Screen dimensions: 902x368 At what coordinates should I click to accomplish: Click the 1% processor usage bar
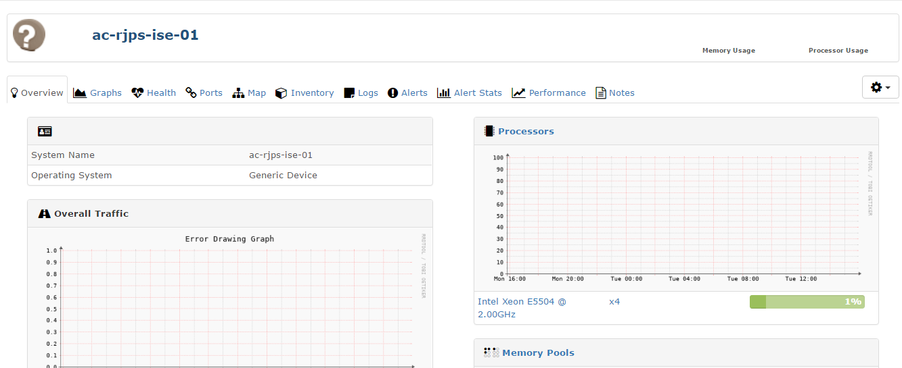pyautogui.click(x=807, y=302)
